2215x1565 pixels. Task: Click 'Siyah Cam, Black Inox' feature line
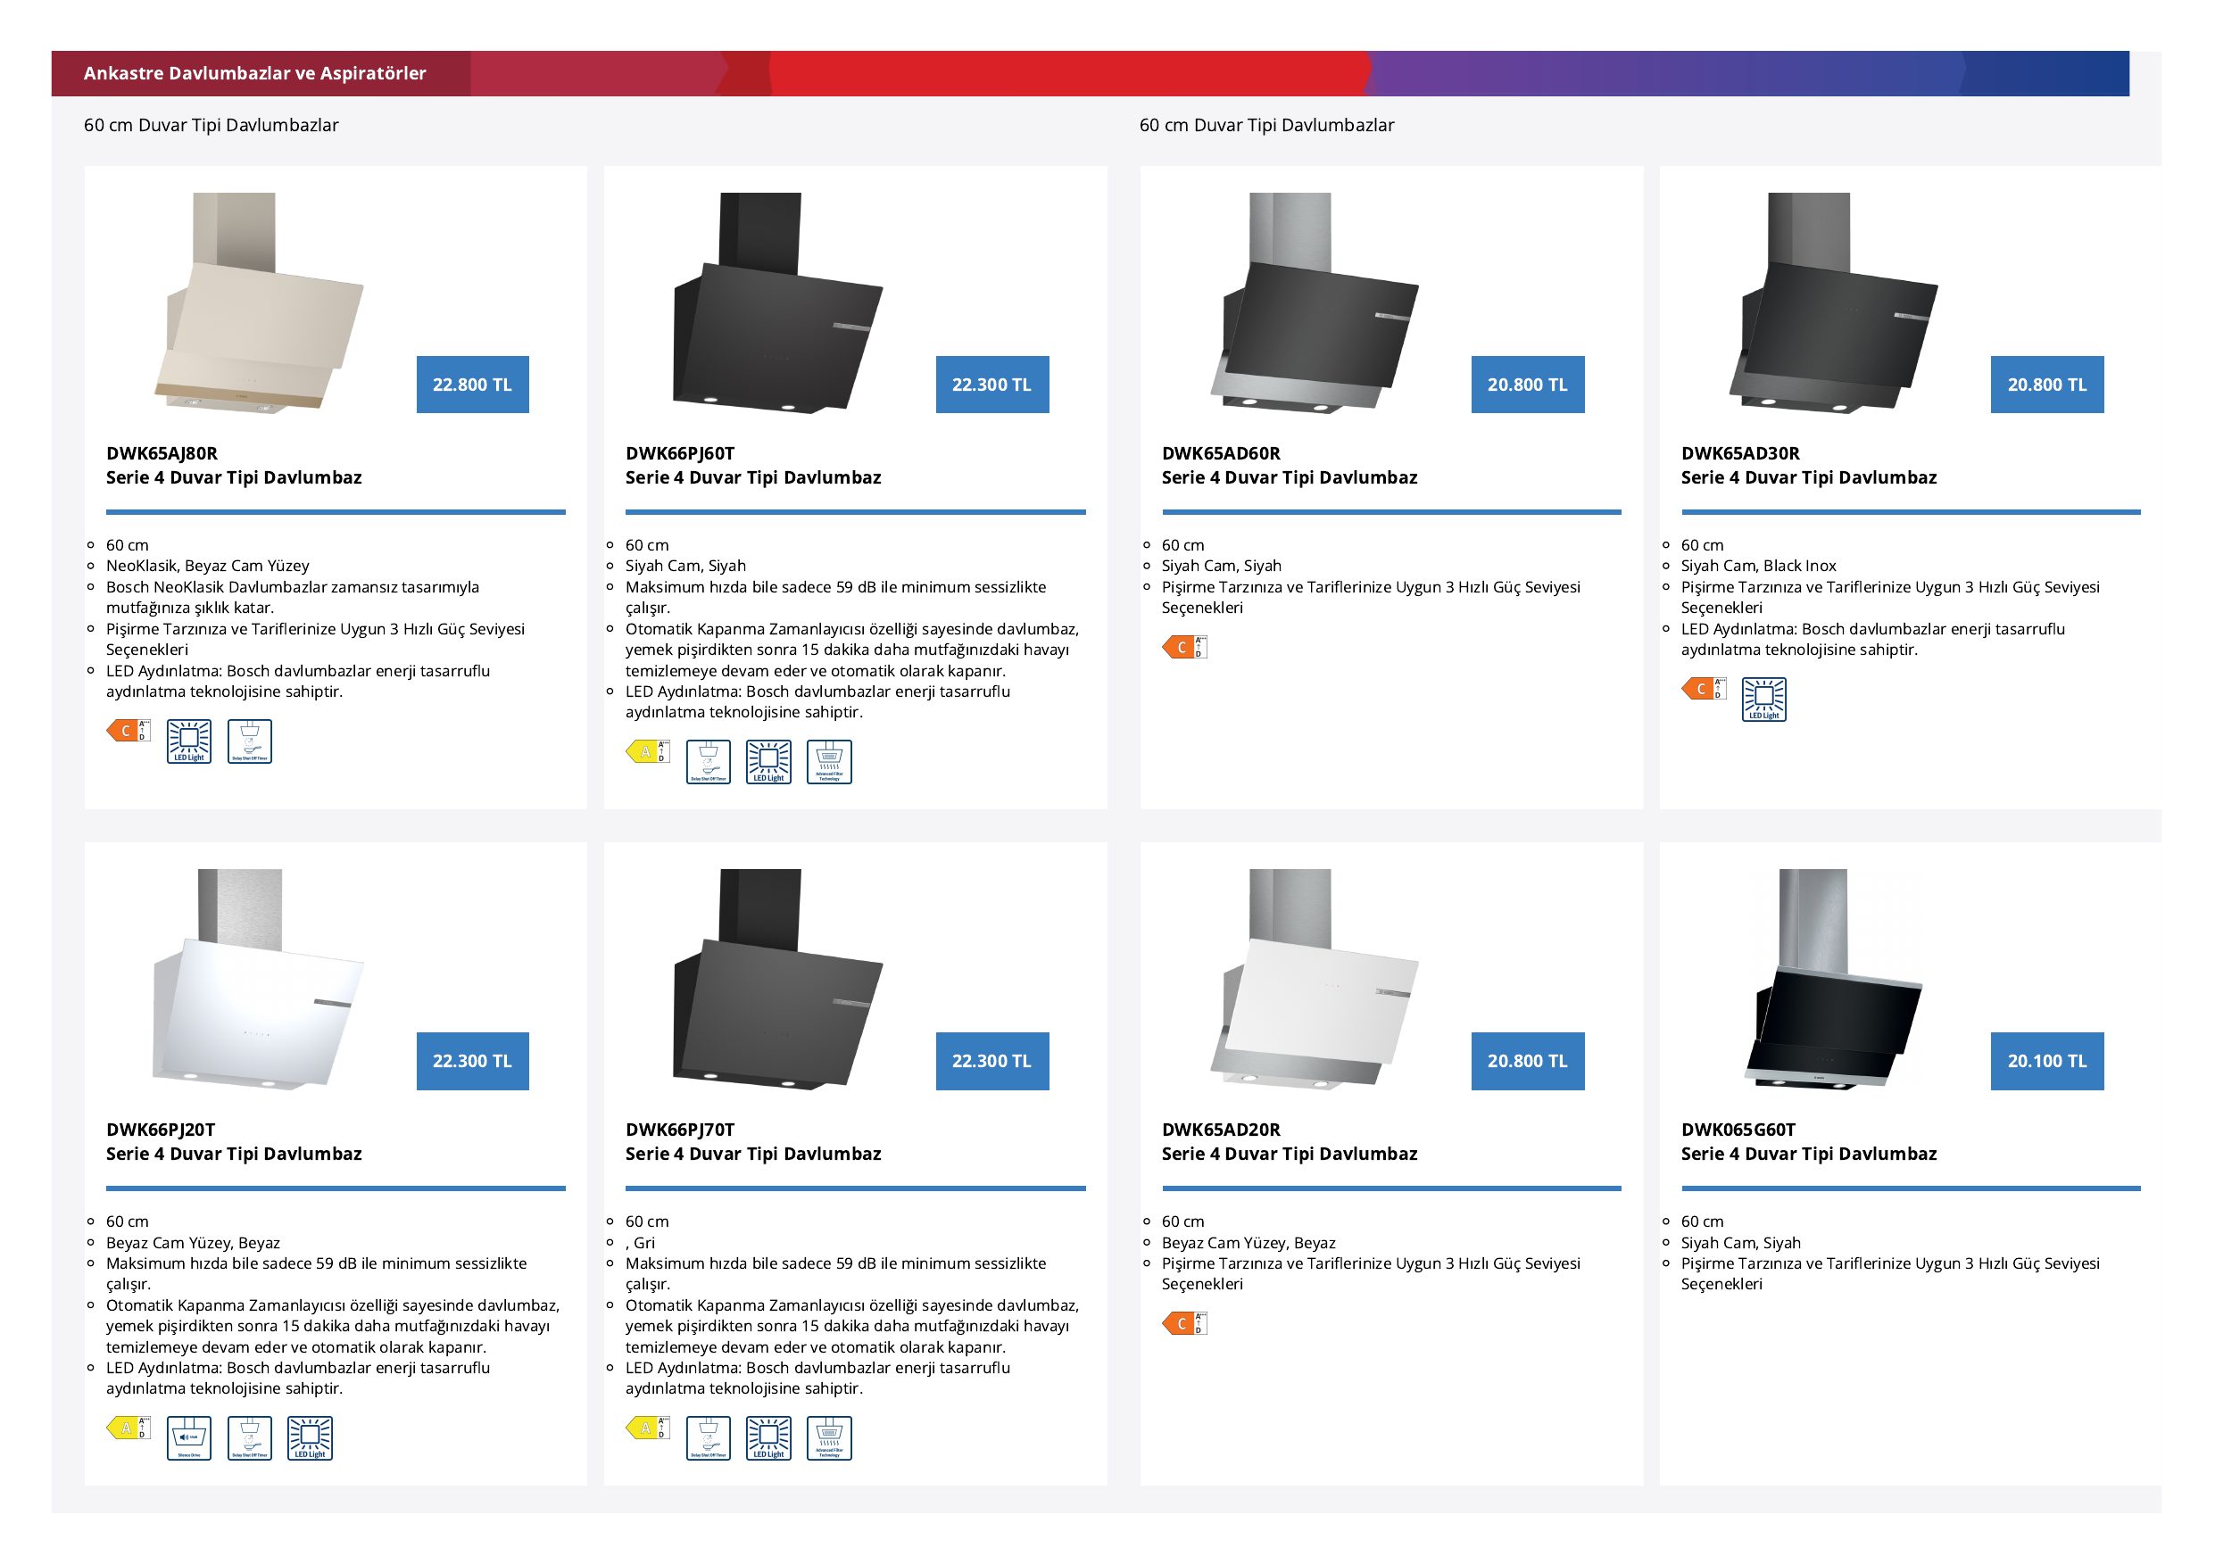(1759, 566)
